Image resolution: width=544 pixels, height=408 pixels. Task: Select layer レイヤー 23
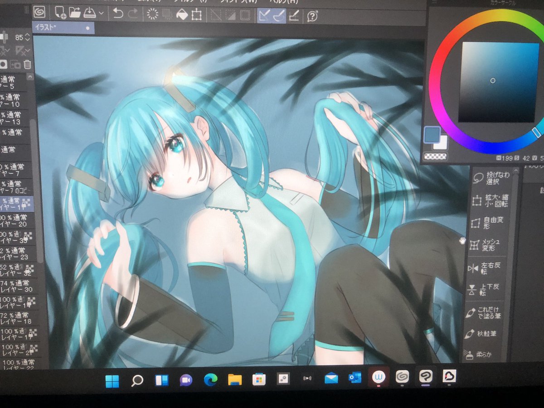[x=17, y=254]
